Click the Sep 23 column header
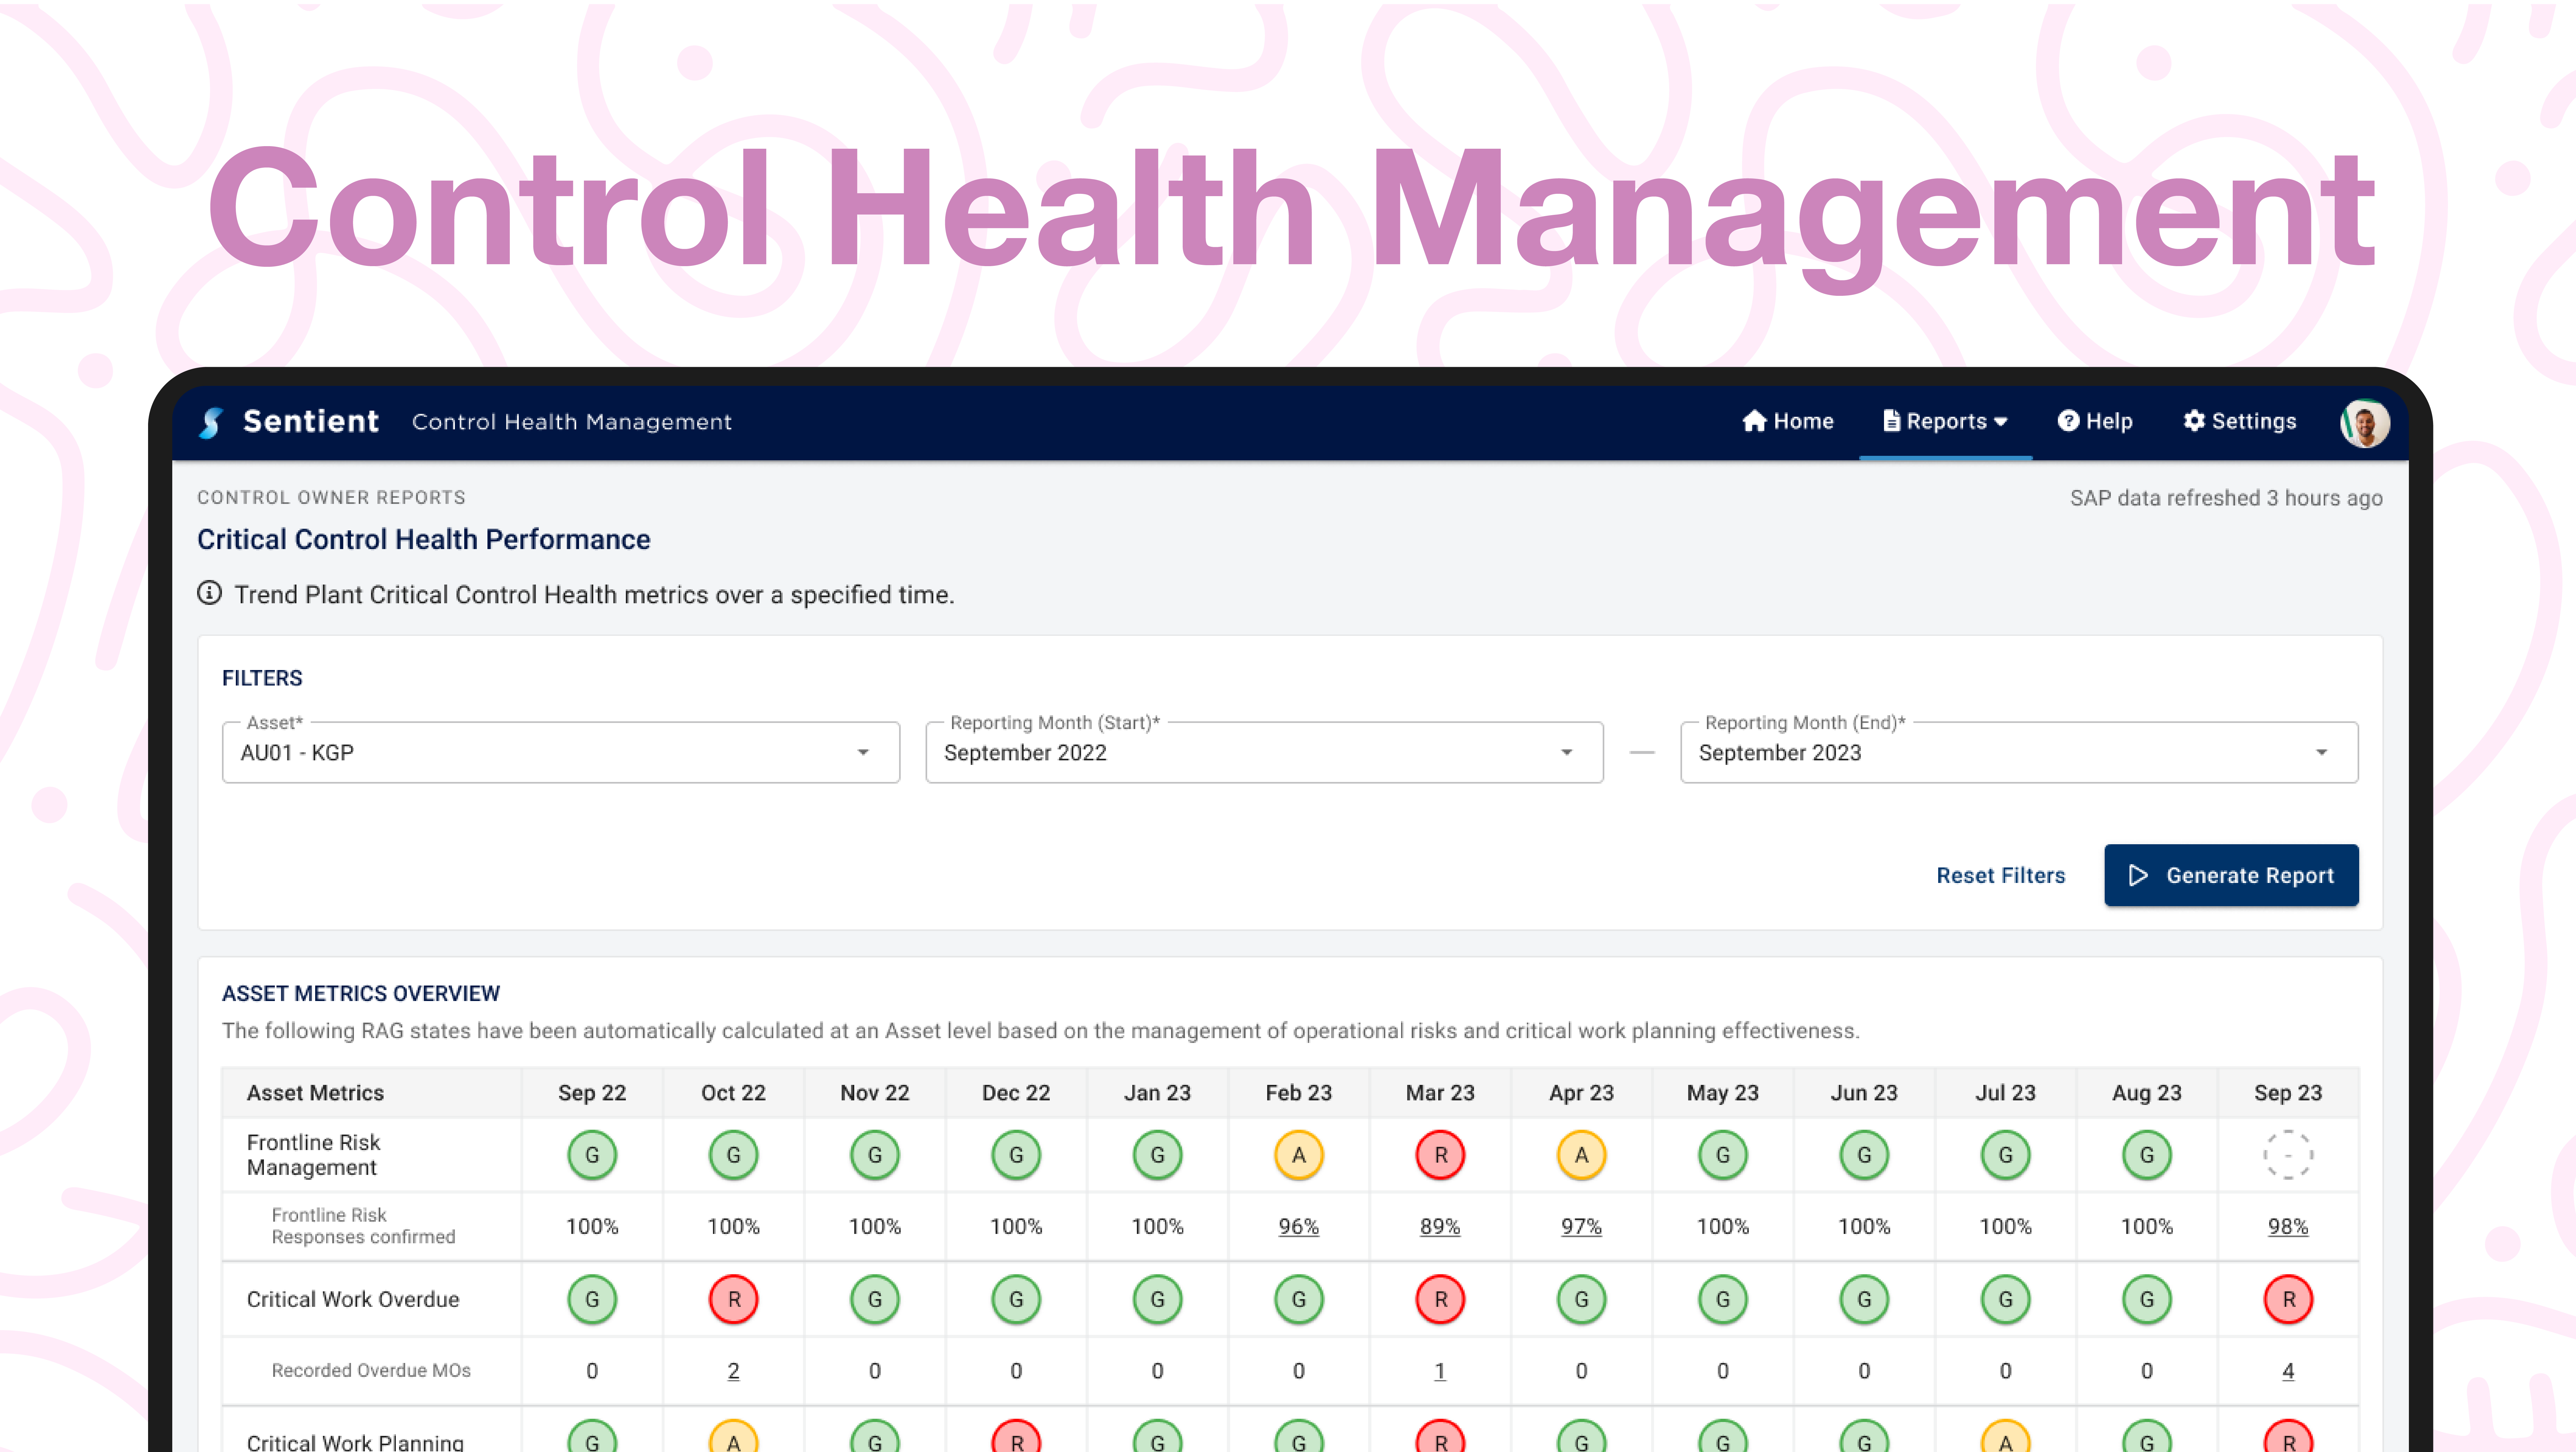The height and width of the screenshot is (1452, 2576). (x=2288, y=1093)
